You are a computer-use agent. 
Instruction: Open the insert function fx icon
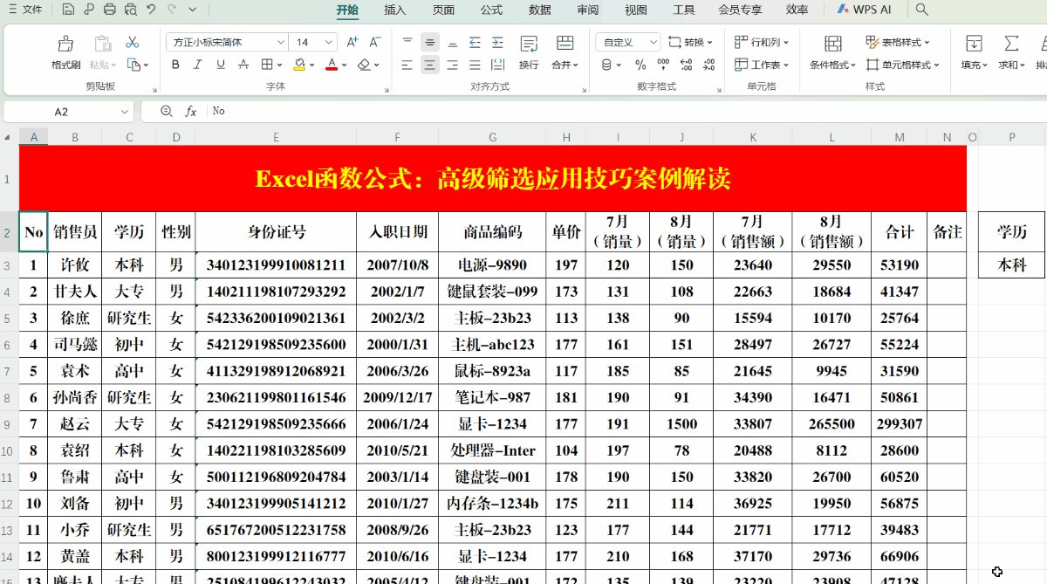click(190, 111)
